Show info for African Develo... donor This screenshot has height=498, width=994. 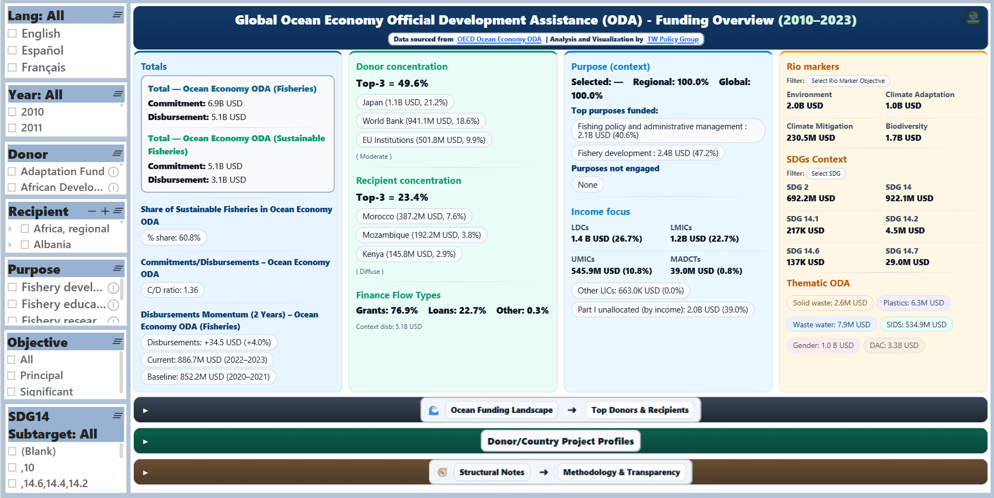(x=114, y=188)
